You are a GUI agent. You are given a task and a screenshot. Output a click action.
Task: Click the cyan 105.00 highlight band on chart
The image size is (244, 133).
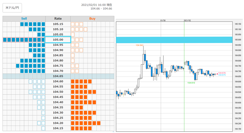174,40
